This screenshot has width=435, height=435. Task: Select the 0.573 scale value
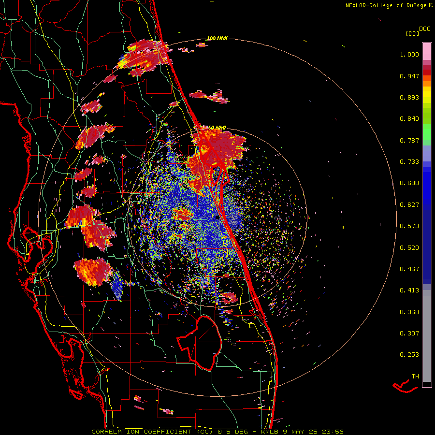pyautogui.click(x=409, y=226)
